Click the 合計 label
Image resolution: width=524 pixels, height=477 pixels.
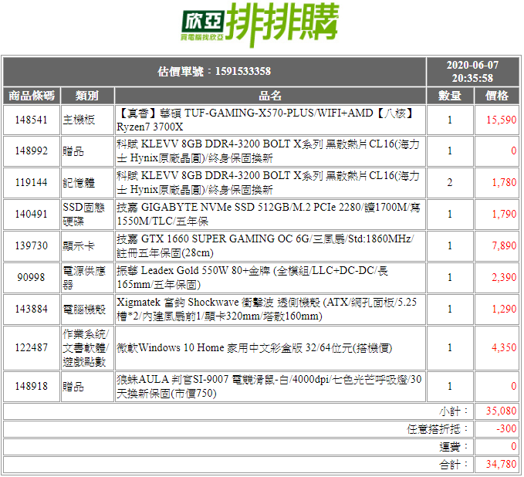click(454, 465)
